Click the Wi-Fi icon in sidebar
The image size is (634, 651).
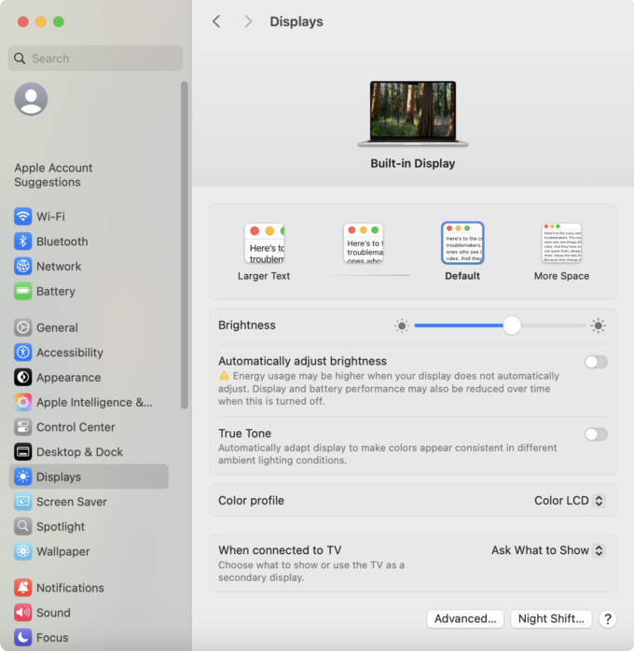click(22, 216)
